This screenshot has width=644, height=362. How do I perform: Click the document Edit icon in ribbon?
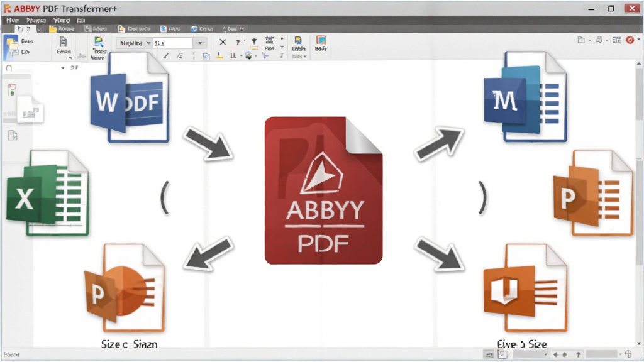pos(63,41)
